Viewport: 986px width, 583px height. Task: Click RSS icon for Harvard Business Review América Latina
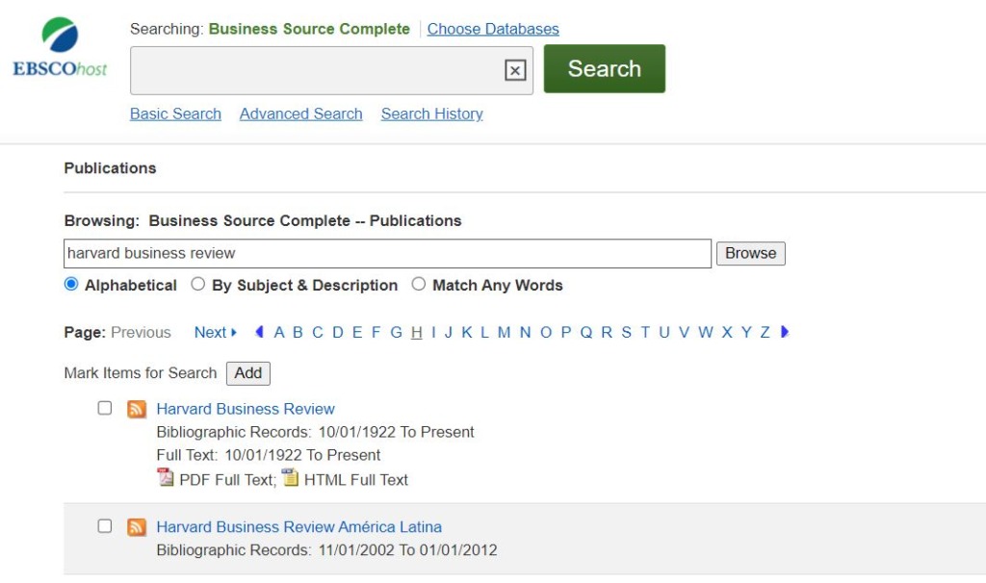[137, 527]
